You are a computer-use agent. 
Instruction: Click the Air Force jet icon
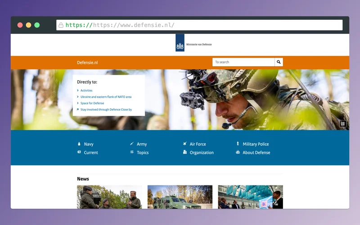(x=185, y=144)
